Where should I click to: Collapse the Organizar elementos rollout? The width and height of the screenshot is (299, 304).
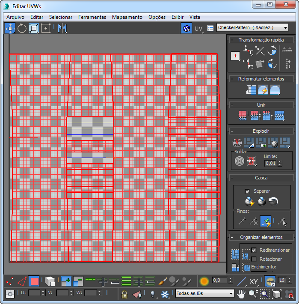tap(232, 237)
